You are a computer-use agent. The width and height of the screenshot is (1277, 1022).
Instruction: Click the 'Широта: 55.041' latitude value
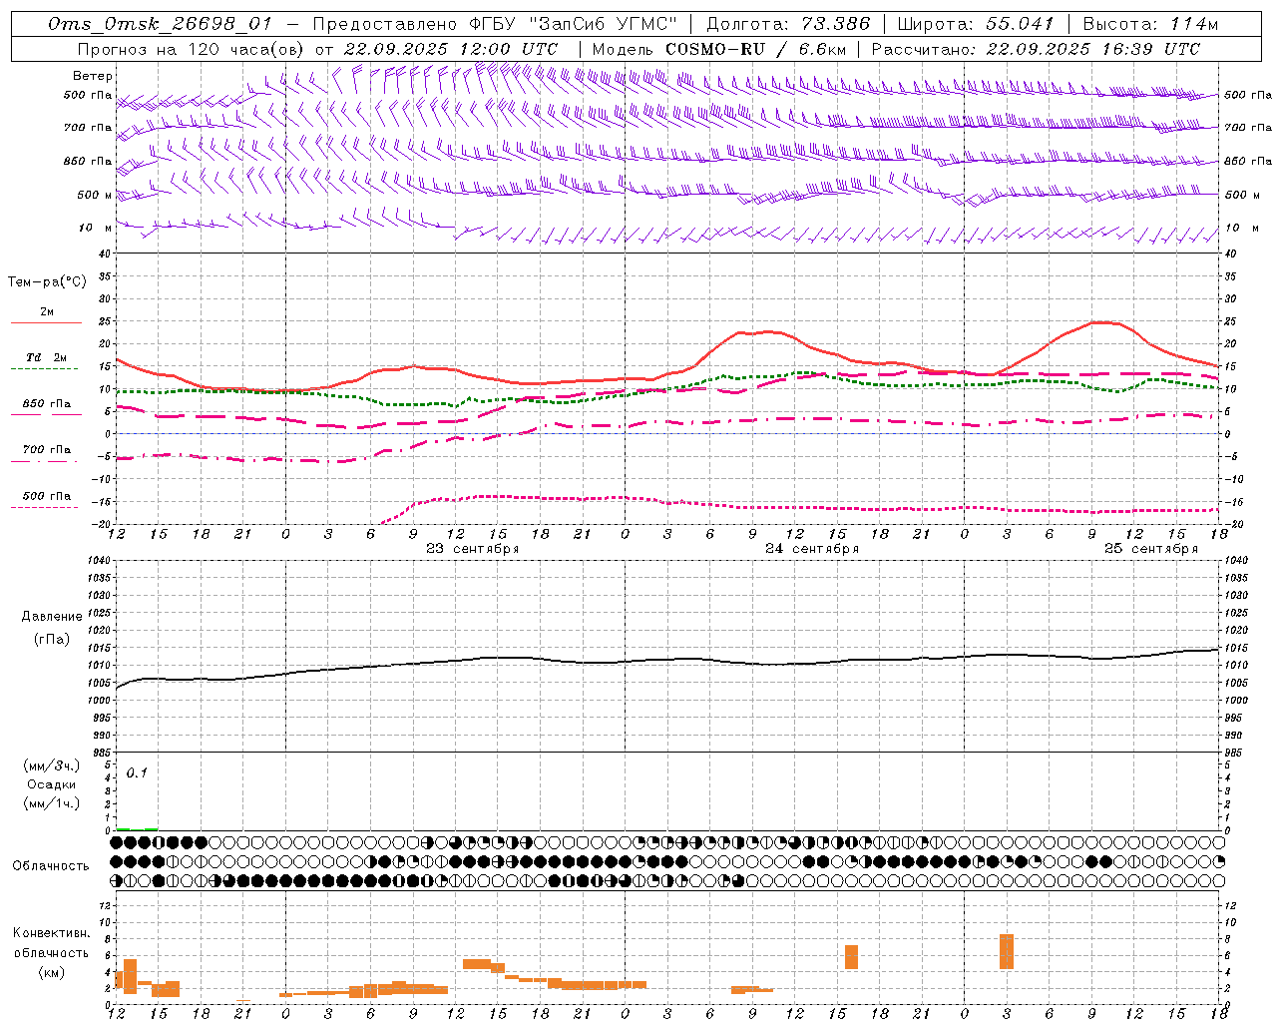point(976,24)
